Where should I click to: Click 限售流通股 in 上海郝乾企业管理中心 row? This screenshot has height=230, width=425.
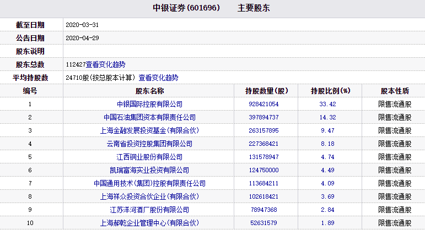(x=395, y=223)
